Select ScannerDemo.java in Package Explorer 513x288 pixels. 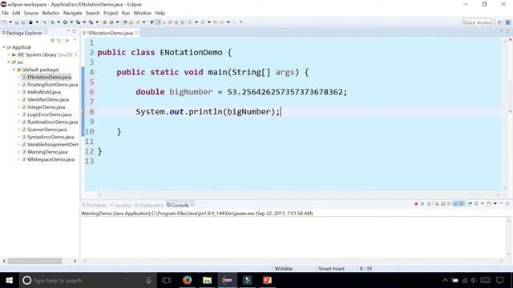click(46, 130)
